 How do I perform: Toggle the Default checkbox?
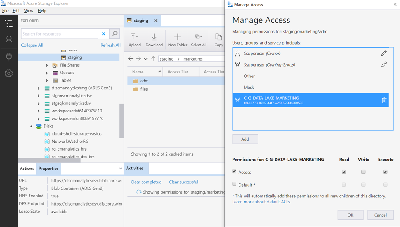pos(234,184)
